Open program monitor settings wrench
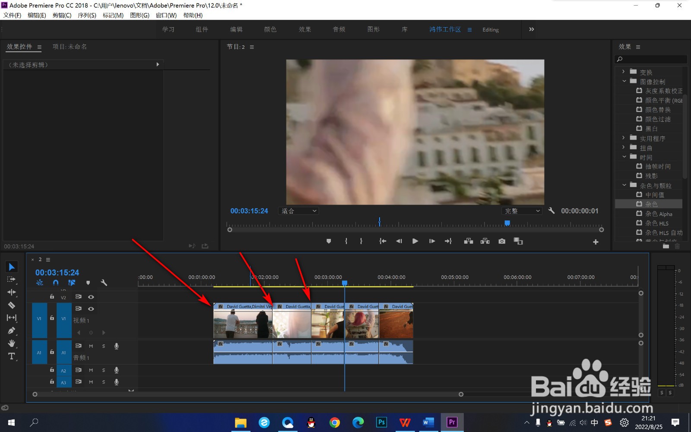This screenshot has height=432, width=691. 552,211
